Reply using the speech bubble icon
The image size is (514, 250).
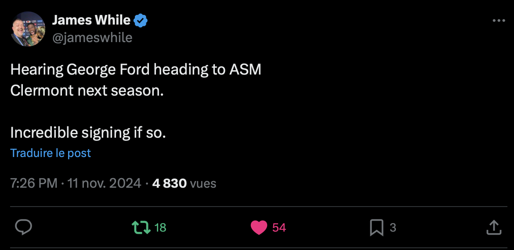click(23, 227)
